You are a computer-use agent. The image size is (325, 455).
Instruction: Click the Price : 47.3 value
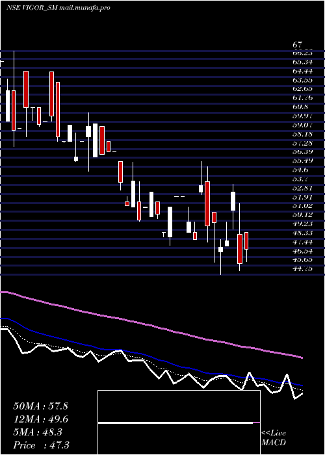40,445
